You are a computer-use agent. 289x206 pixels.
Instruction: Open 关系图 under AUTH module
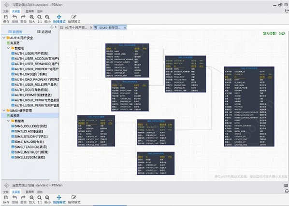pyautogui.click(x=13, y=43)
